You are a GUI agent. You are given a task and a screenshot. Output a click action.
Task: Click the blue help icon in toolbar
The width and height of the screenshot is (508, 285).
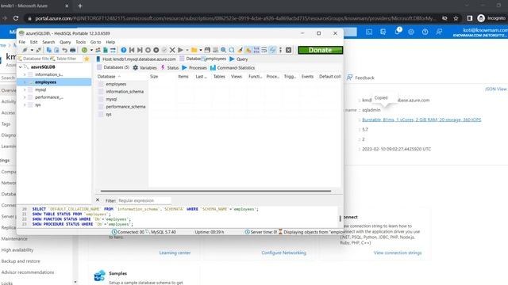coord(124,50)
